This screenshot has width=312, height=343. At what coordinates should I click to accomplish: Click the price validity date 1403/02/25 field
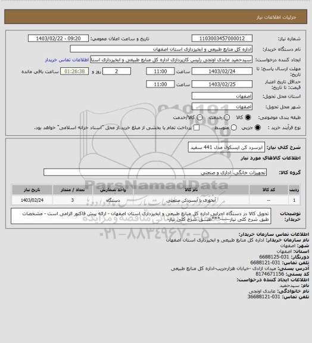pyautogui.click(x=222, y=84)
